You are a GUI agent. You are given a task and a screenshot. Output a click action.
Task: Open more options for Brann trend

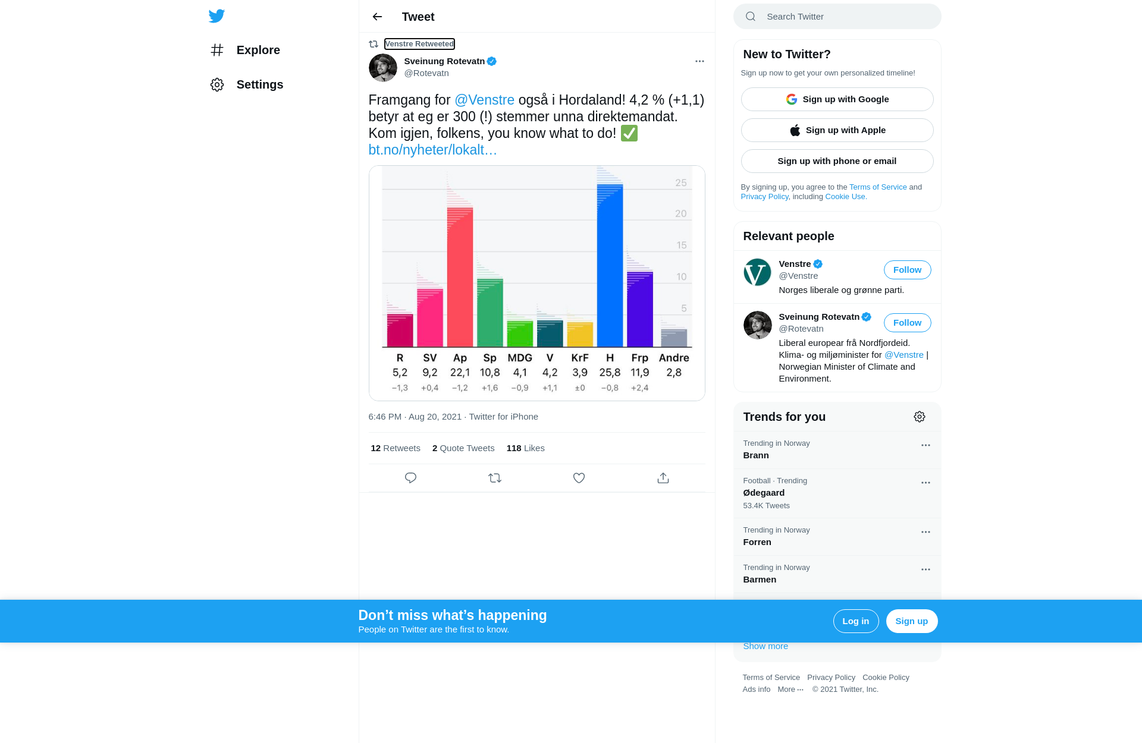click(925, 445)
